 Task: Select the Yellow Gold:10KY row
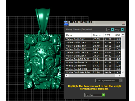(93, 42)
